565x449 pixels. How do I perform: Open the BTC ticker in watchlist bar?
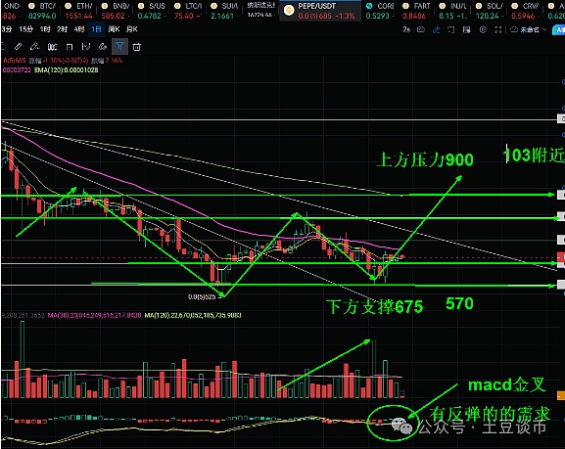[x=42, y=11]
